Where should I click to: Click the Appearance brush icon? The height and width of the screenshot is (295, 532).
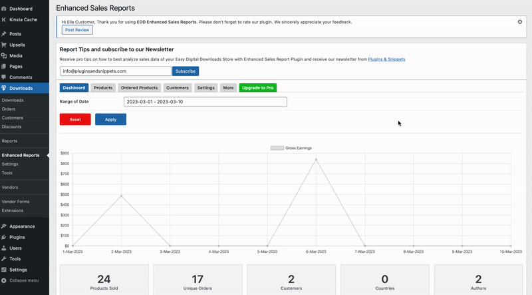pos(4,226)
